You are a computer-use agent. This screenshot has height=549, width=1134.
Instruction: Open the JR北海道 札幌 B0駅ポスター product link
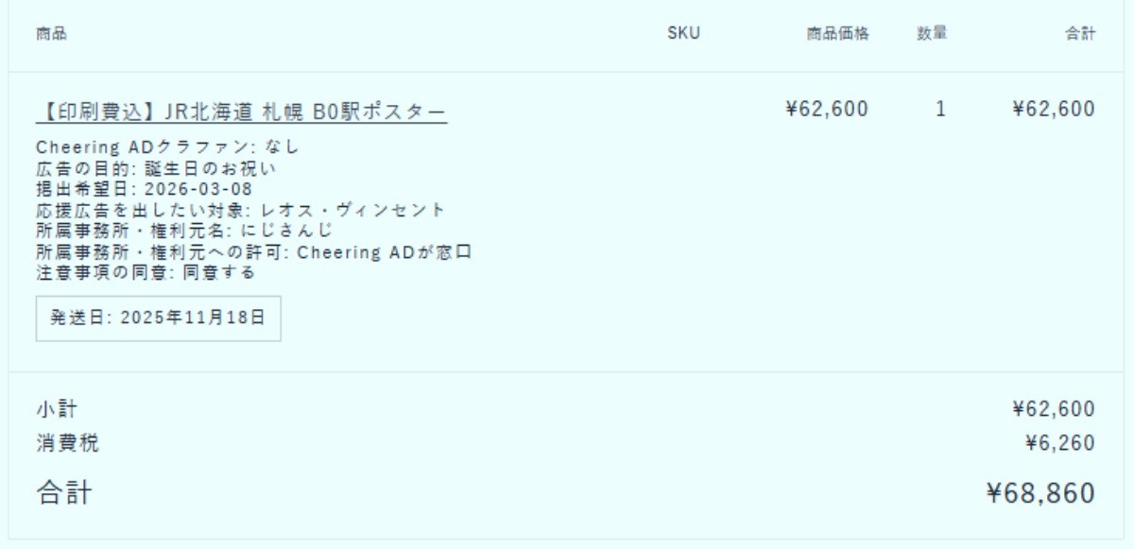241,111
